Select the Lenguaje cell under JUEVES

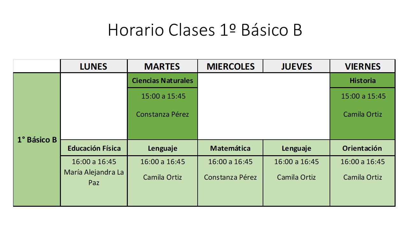click(x=296, y=148)
